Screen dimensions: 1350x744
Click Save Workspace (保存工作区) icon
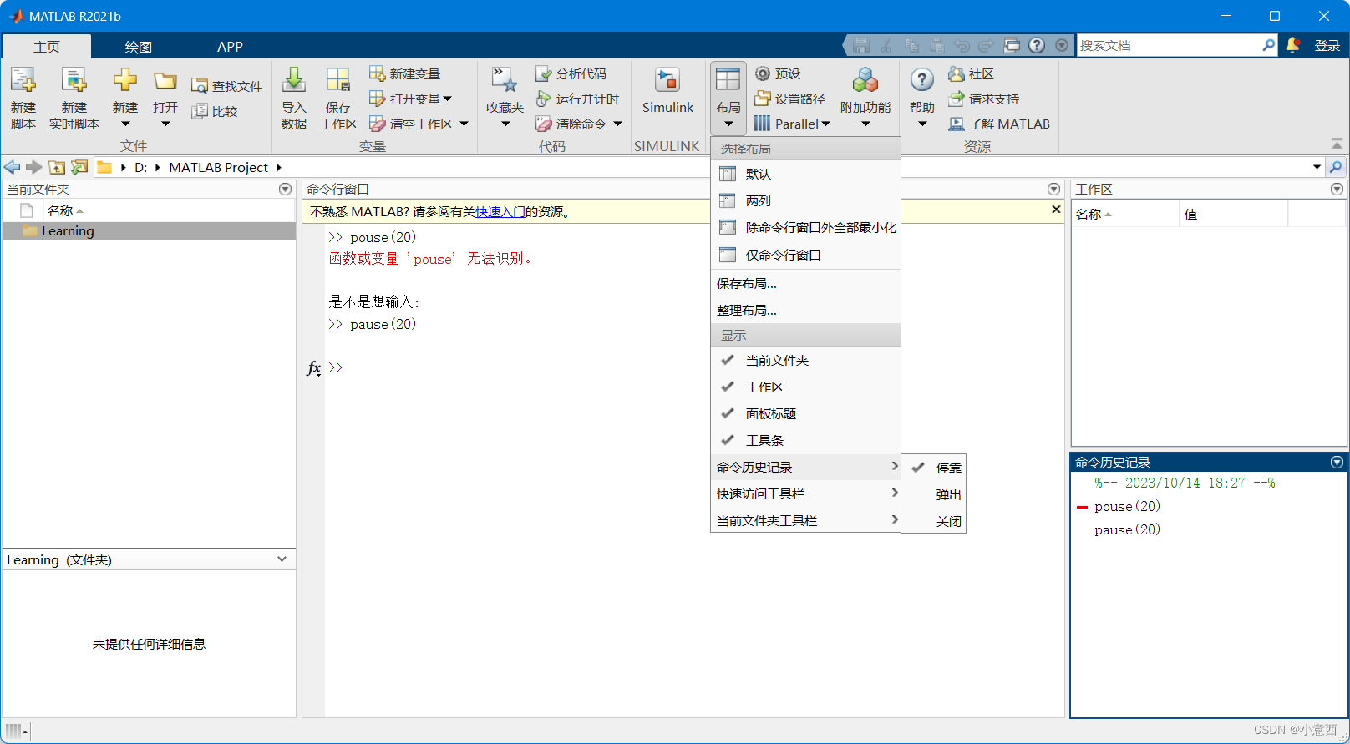click(338, 81)
